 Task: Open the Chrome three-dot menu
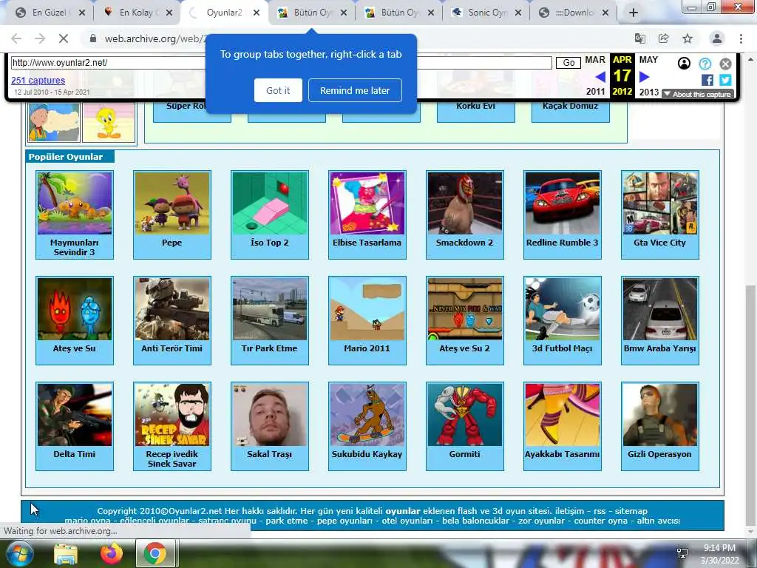(741, 38)
